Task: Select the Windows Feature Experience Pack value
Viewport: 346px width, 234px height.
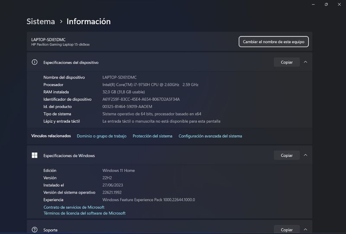Action: (x=148, y=199)
